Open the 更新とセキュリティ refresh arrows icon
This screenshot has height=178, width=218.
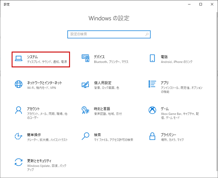pyautogui.click(x=18, y=162)
